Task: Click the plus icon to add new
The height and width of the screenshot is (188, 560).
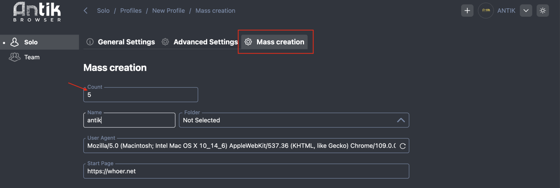Action: pos(467,11)
